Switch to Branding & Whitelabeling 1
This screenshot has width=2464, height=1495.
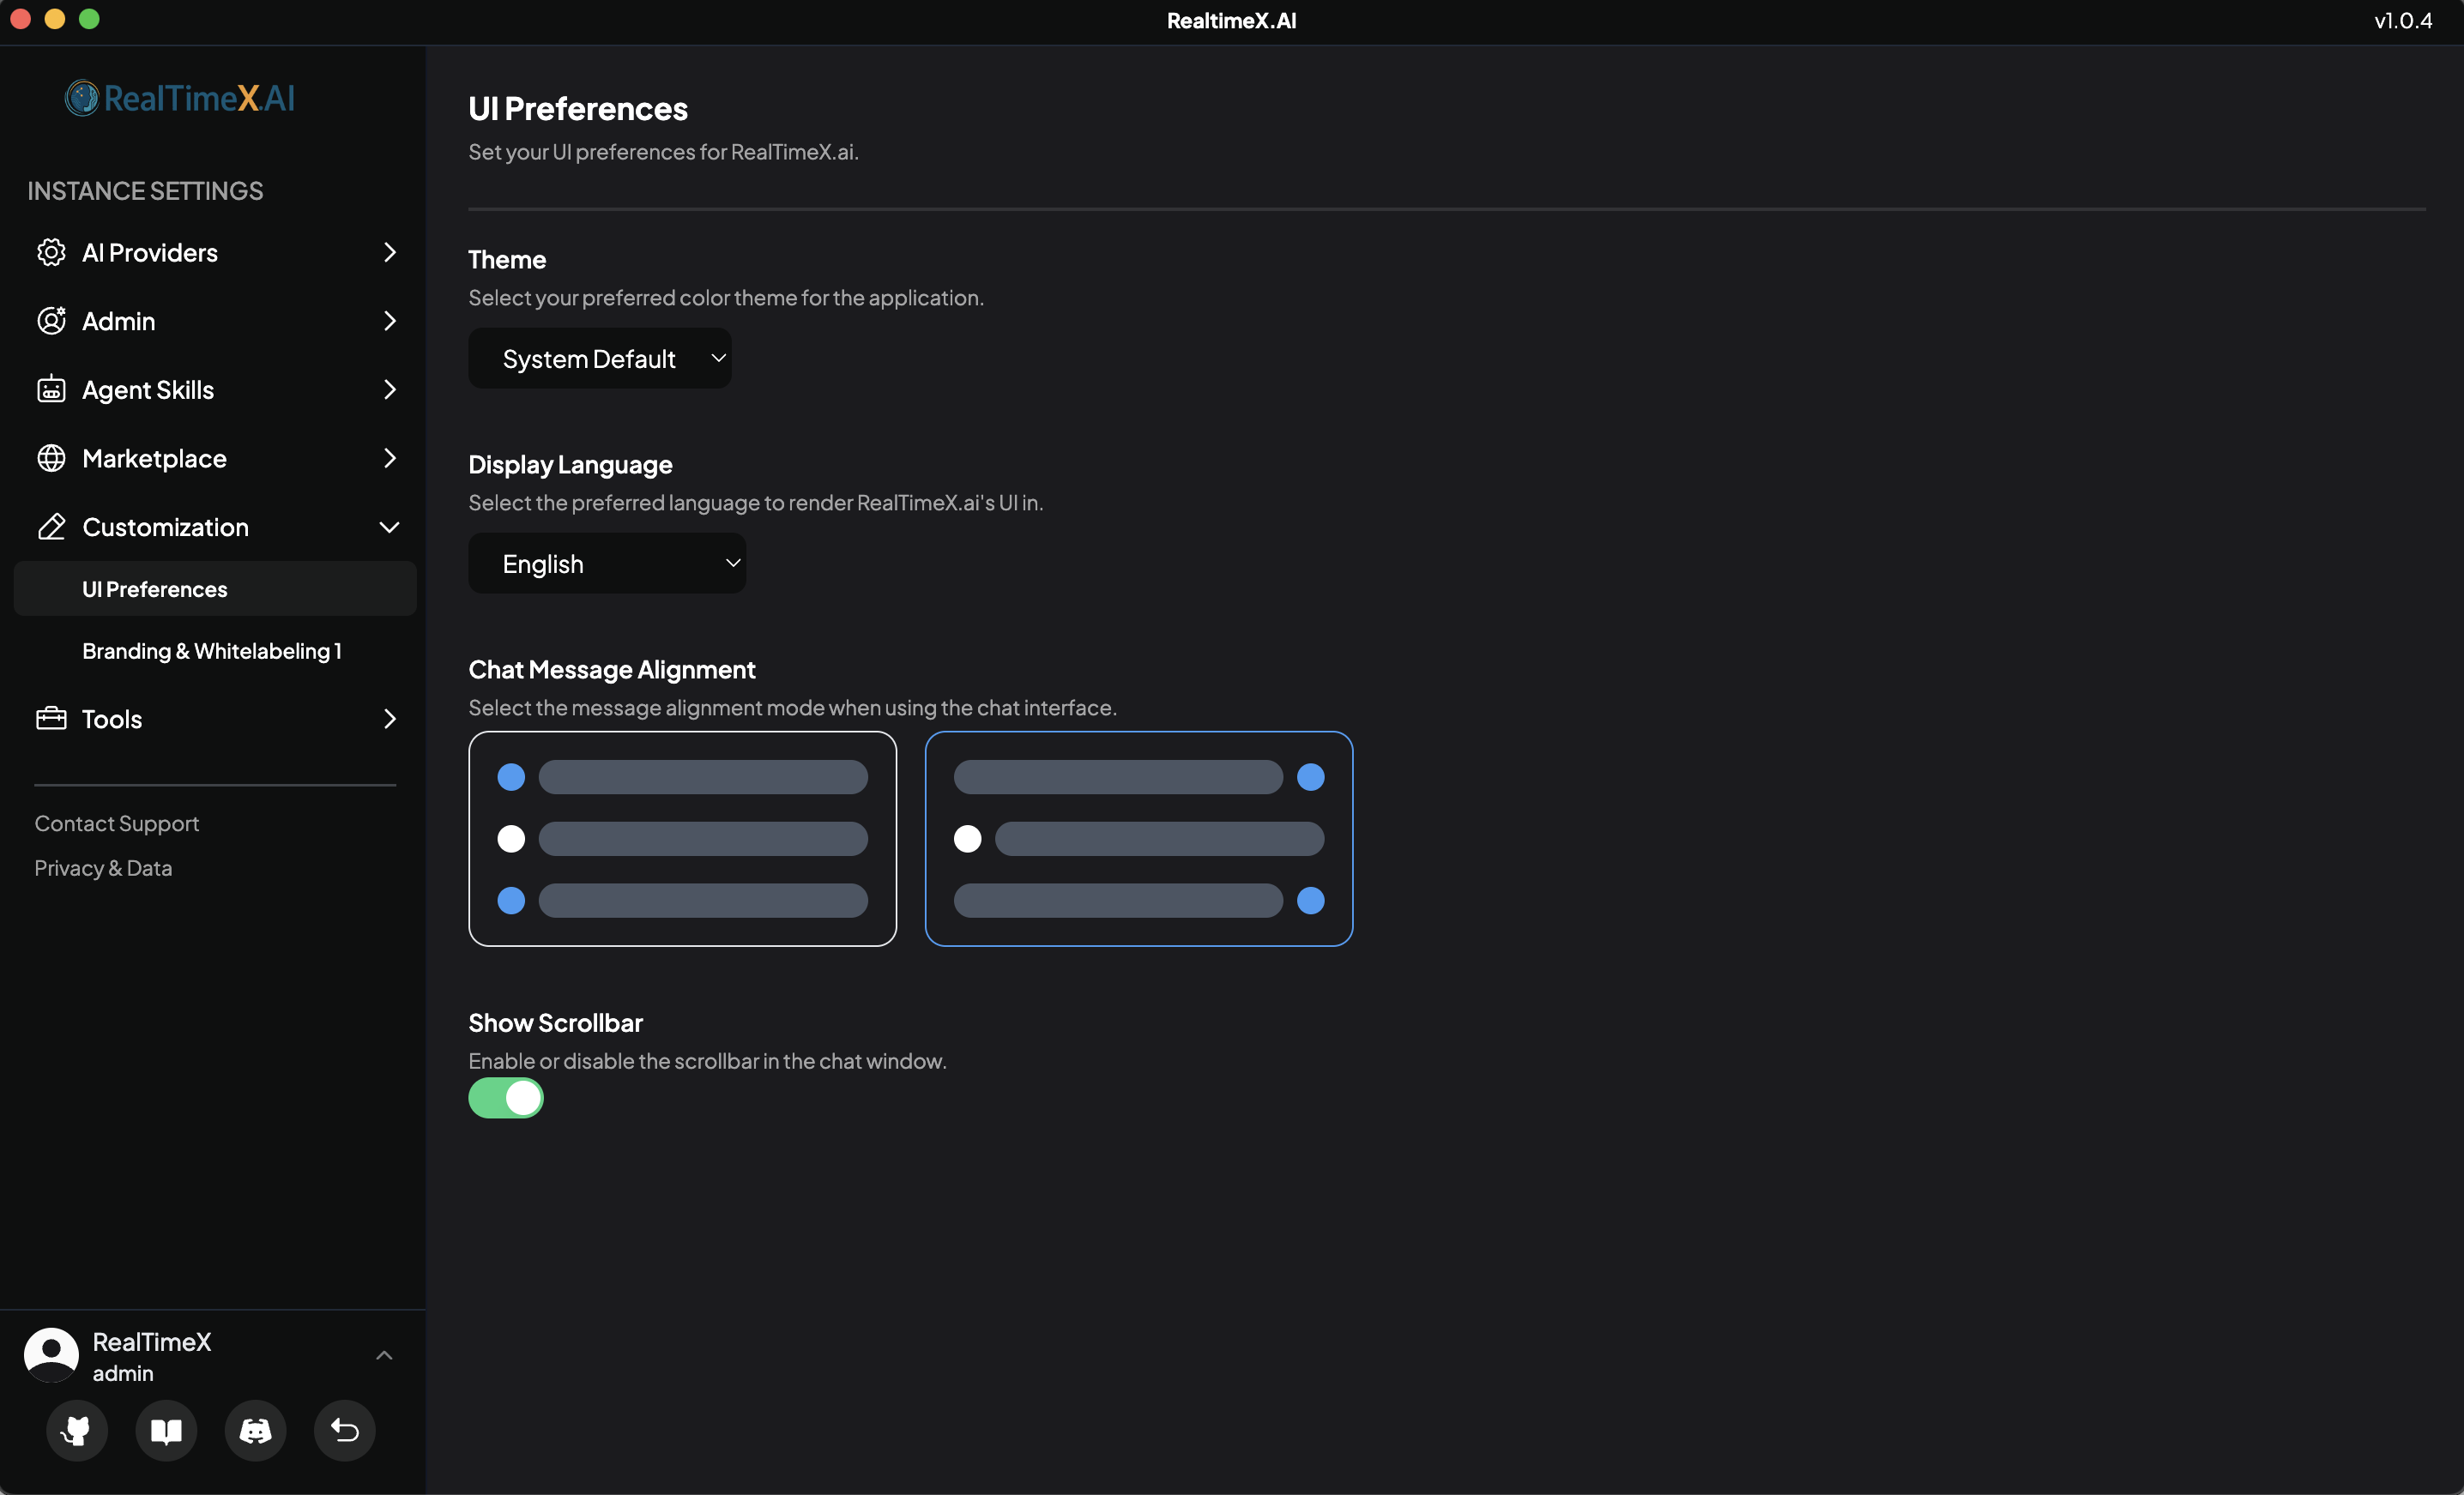click(211, 650)
